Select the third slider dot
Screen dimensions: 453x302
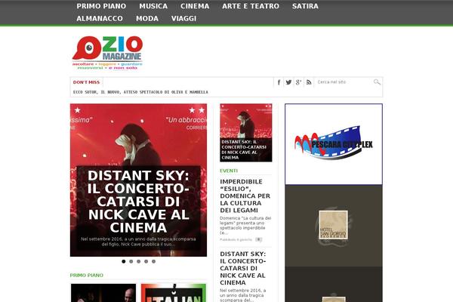[x=139, y=261]
